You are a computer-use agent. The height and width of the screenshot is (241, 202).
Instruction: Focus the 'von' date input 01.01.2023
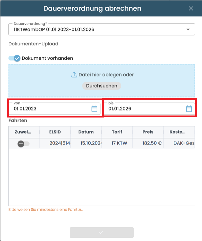tap(50, 109)
